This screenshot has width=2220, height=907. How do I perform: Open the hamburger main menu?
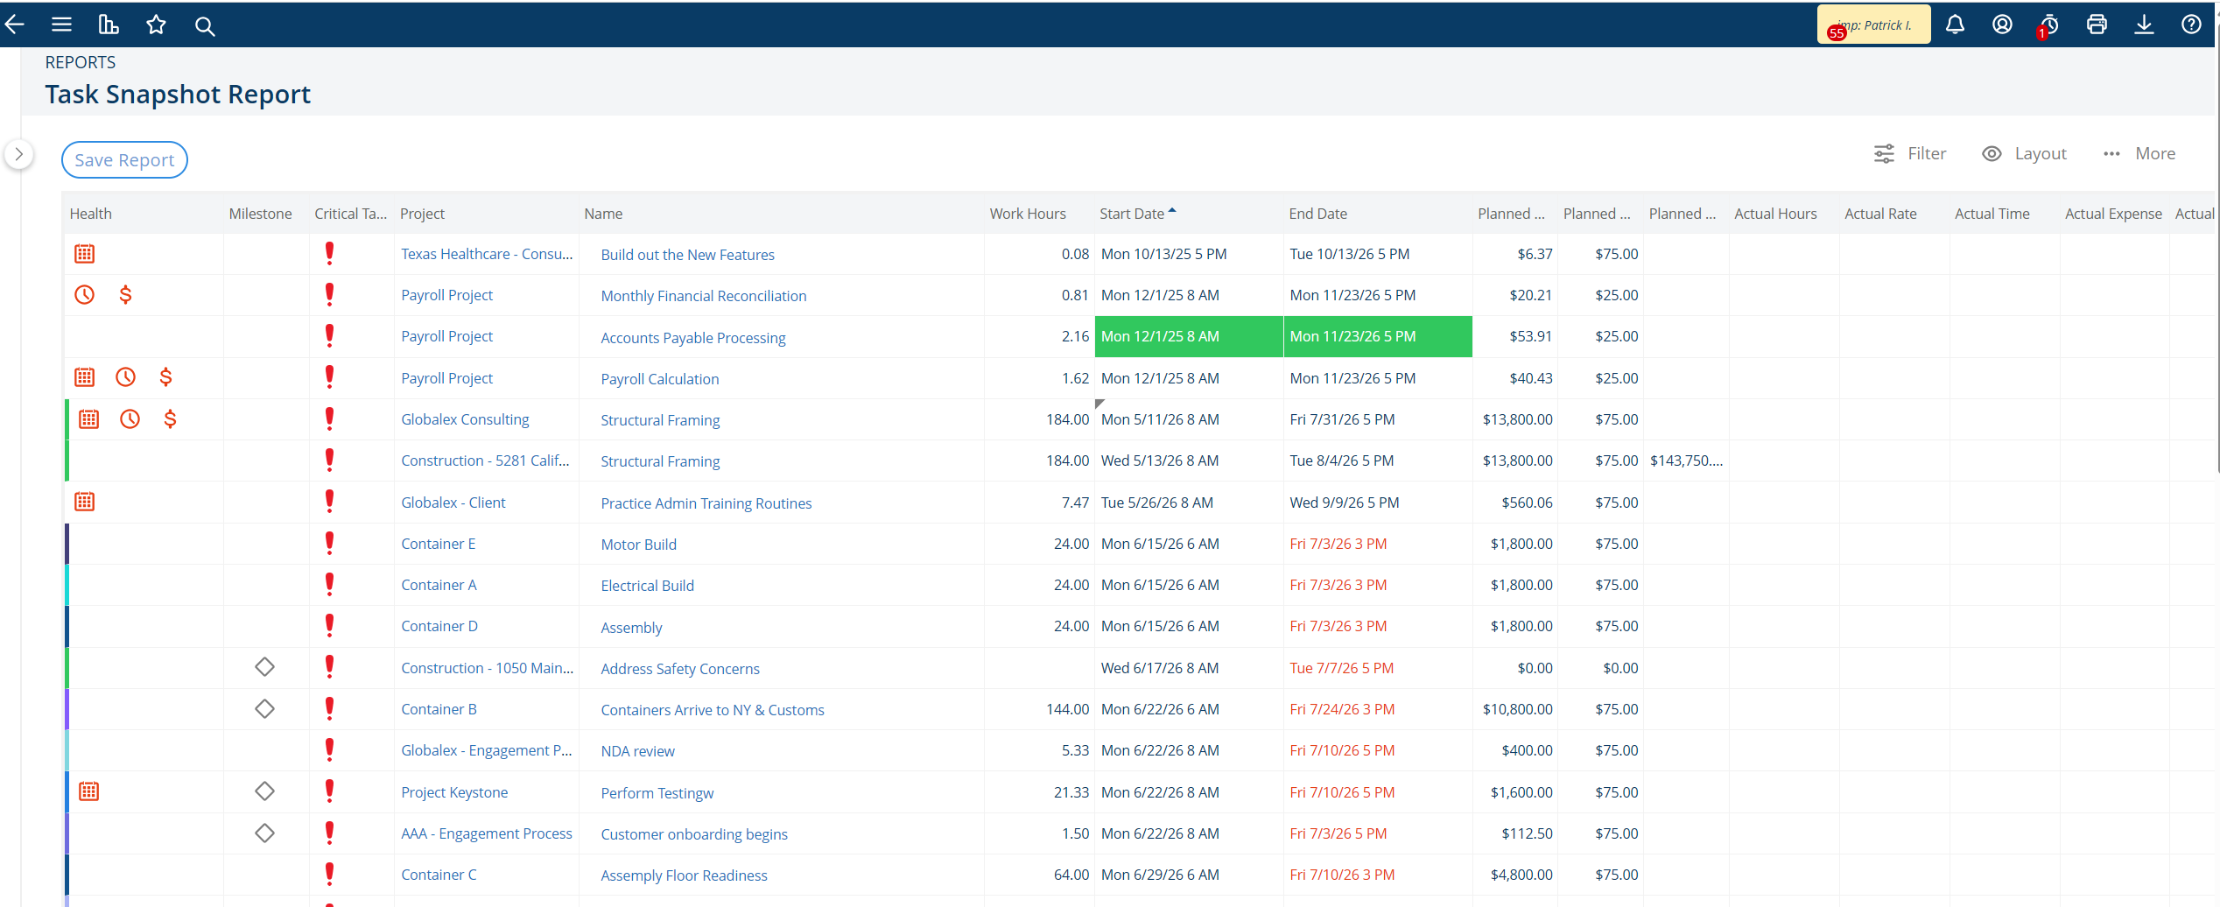tap(61, 25)
